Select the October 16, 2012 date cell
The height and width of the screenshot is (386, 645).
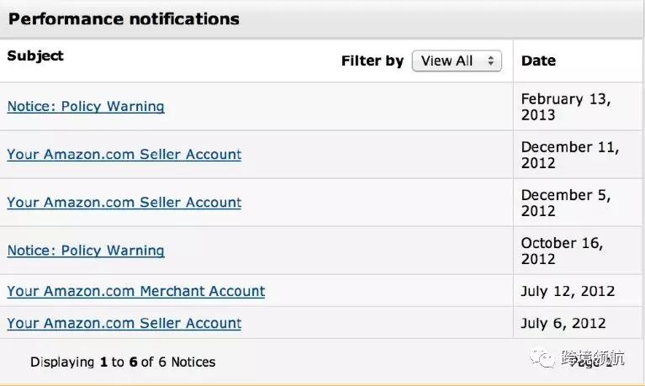click(562, 251)
